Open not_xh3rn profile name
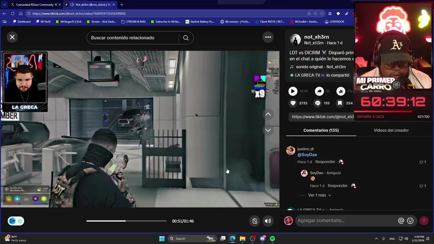The height and width of the screenshot is (244, 434). [316, 37]
